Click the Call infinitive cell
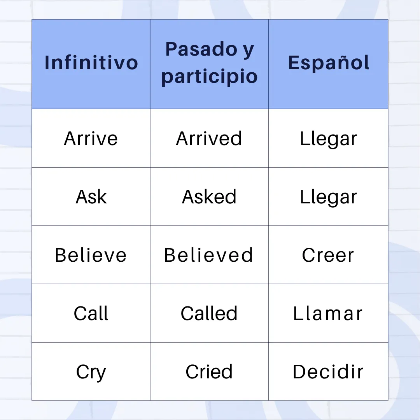 click(91, 313)
